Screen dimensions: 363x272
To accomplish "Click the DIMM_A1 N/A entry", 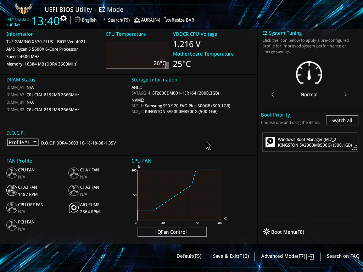I will click(x=20, y=87).
